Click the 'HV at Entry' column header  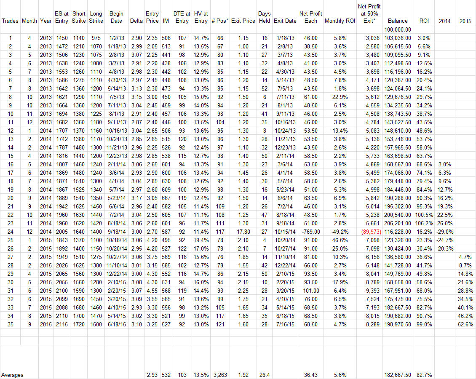(x=201, y=17)
